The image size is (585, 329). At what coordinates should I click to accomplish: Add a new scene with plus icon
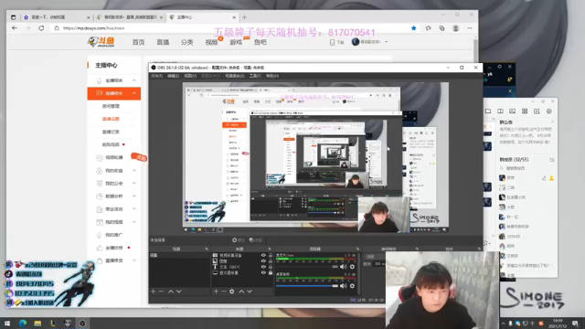153,292
